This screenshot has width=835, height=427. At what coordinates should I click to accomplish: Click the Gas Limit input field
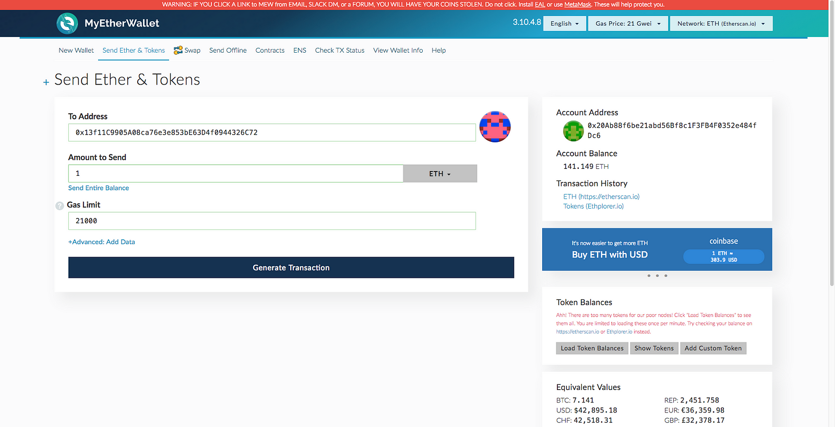(272, 221)
